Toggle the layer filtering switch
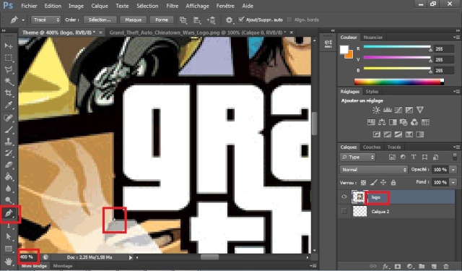Image resolution: width=462 pixels, height=271 pixels. click(455, 157)
